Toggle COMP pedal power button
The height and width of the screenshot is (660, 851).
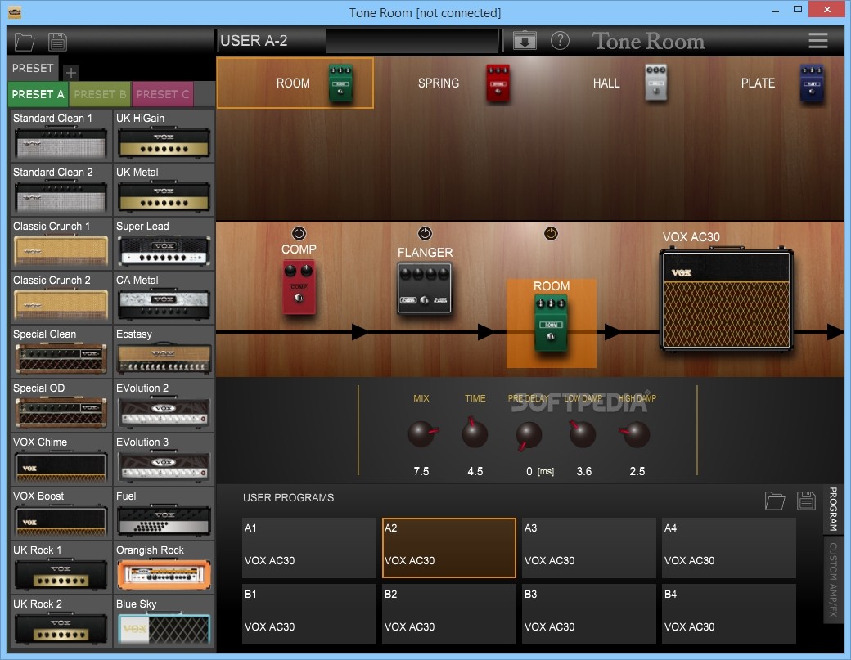coord(299,233)
